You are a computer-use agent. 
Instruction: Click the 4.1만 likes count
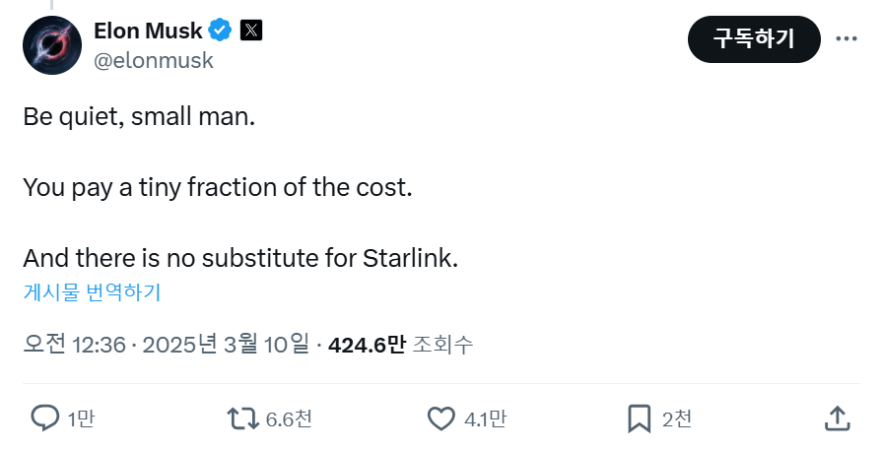[485, 419]
